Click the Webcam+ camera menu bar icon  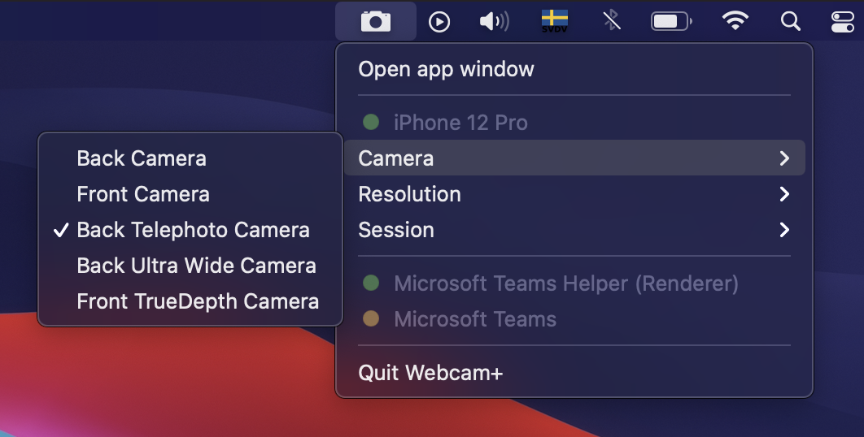[376, 21]
